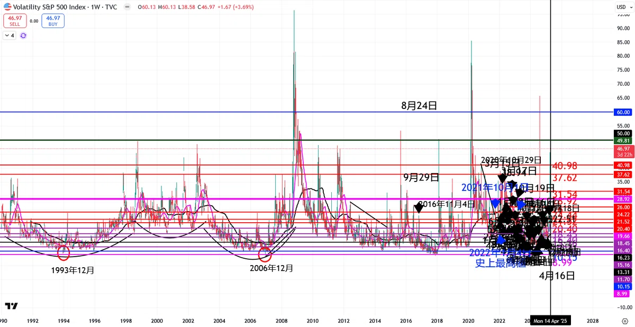Select the blue 10.15 axis price label

pos(623,286)
